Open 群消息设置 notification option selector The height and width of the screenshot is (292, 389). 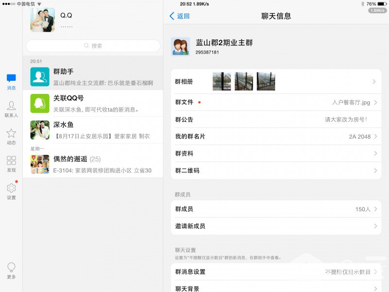276,272
